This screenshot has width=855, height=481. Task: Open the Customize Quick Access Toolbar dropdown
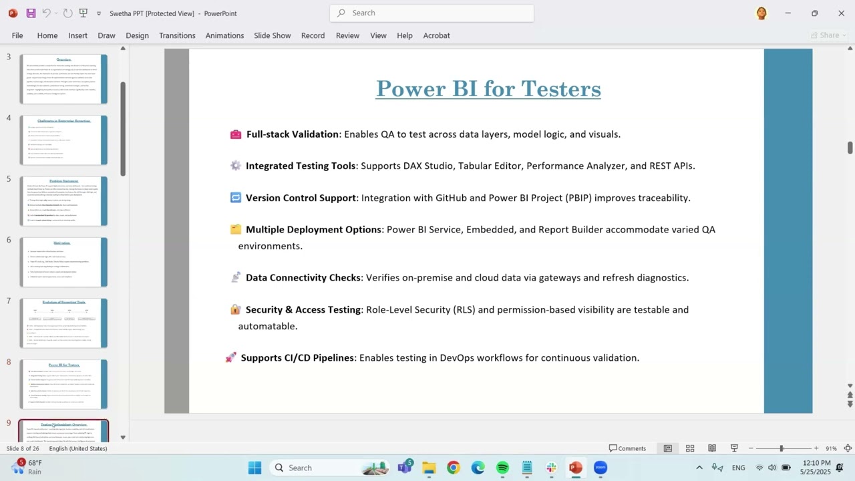point(99,13)
